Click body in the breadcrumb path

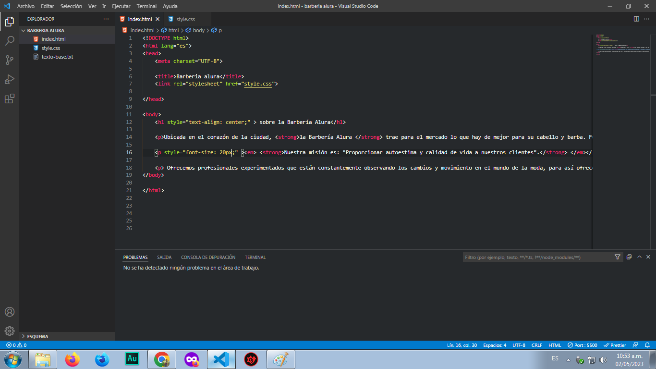199,30
